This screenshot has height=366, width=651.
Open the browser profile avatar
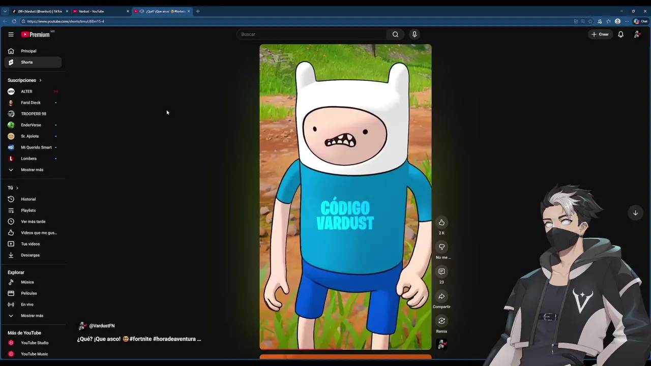point(617,21)
